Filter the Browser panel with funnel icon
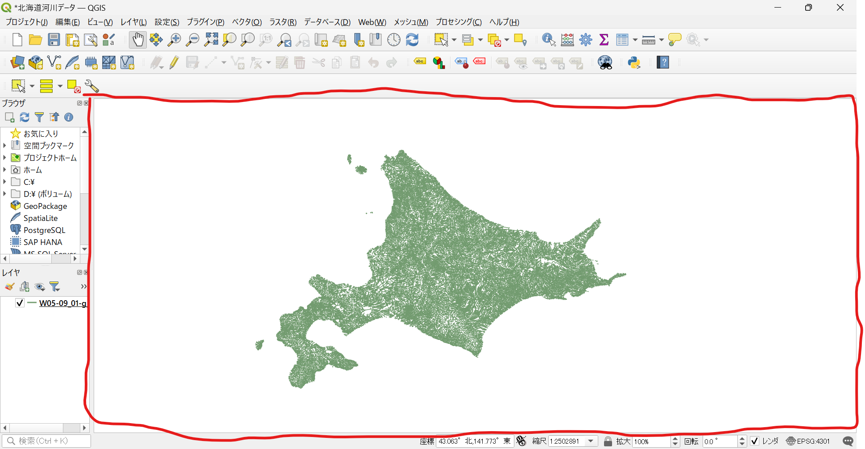Viewport: 865px width, 449px height. (x=39, y=117)
